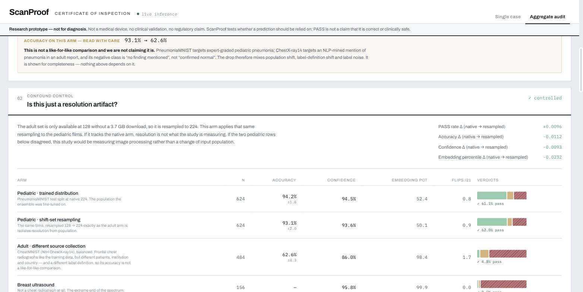
Task: Click green pass segment of trained distribution verdict bar
Action: [x=492, y=196]
